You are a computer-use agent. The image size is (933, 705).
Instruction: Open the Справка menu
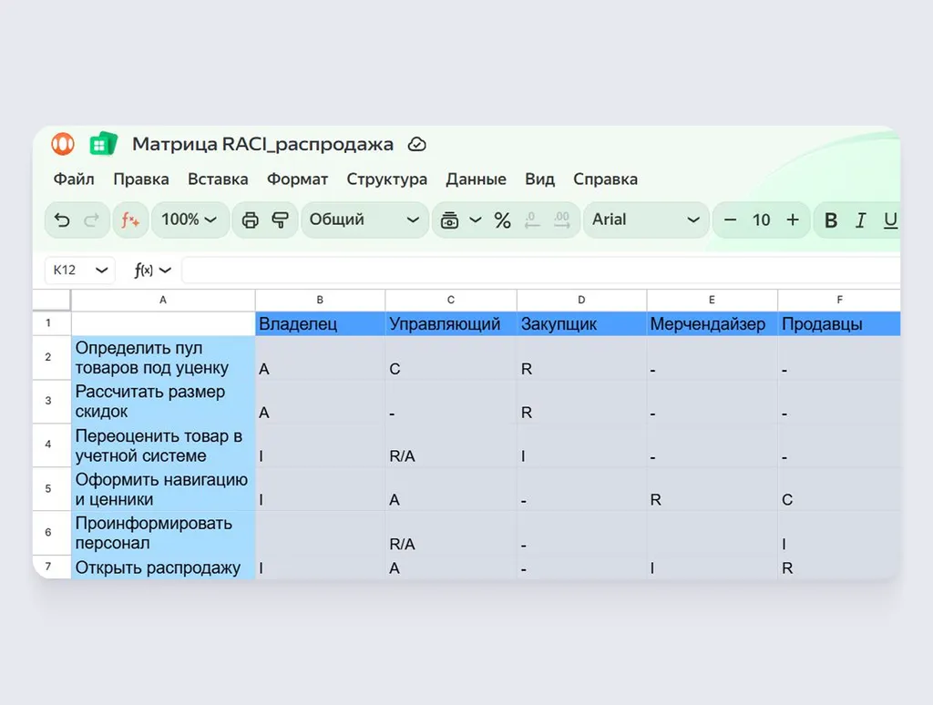605,179
